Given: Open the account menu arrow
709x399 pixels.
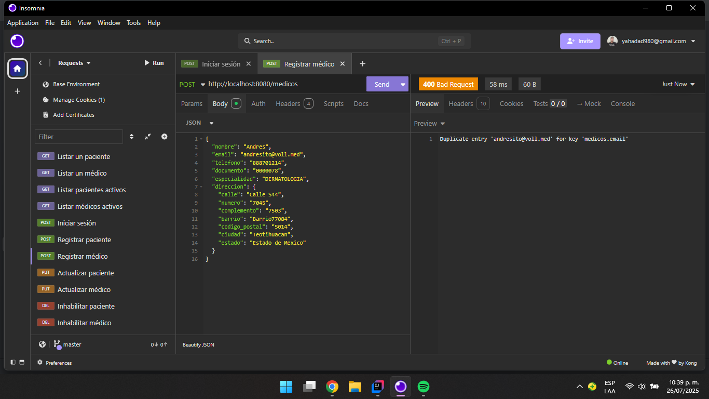Looking at the screenshot, I should [693, 41].
